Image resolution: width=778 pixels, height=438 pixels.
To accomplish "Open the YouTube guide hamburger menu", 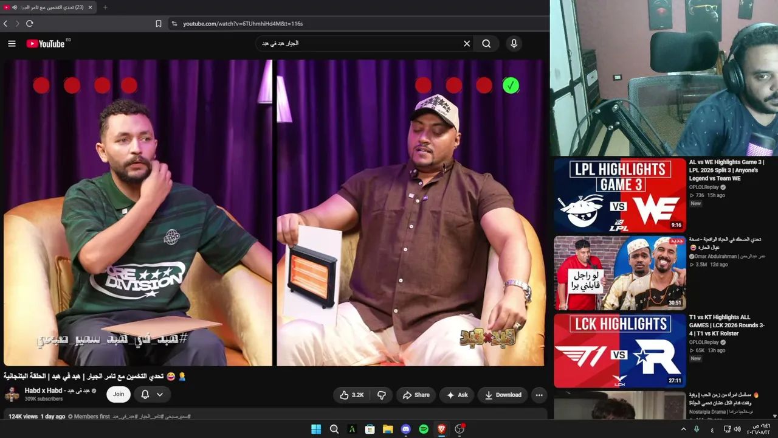I will point(12,43).
